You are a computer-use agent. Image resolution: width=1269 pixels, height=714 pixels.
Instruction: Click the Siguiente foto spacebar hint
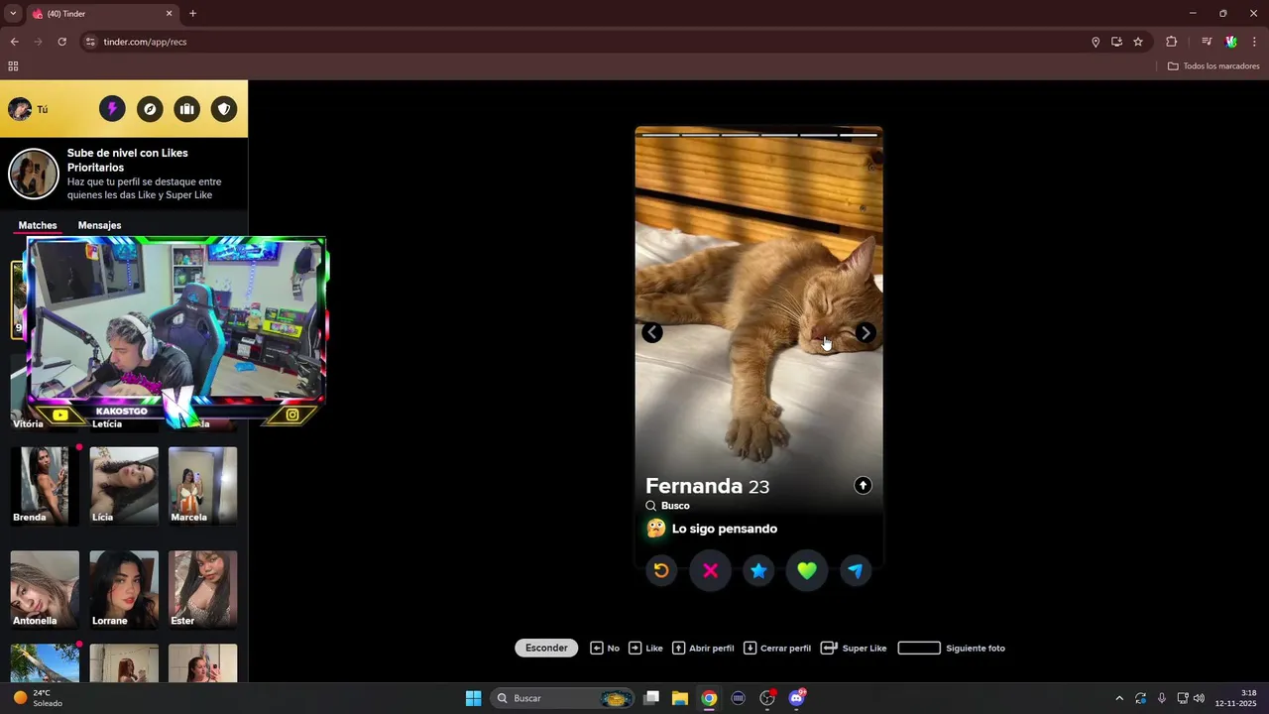pos(952,648)
